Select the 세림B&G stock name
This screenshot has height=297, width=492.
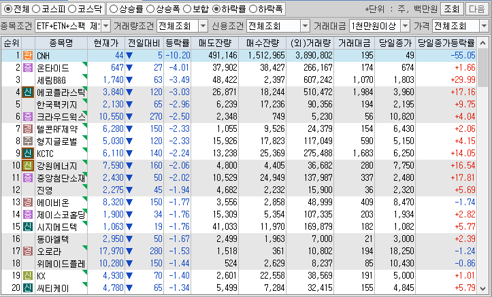point(52,80)
